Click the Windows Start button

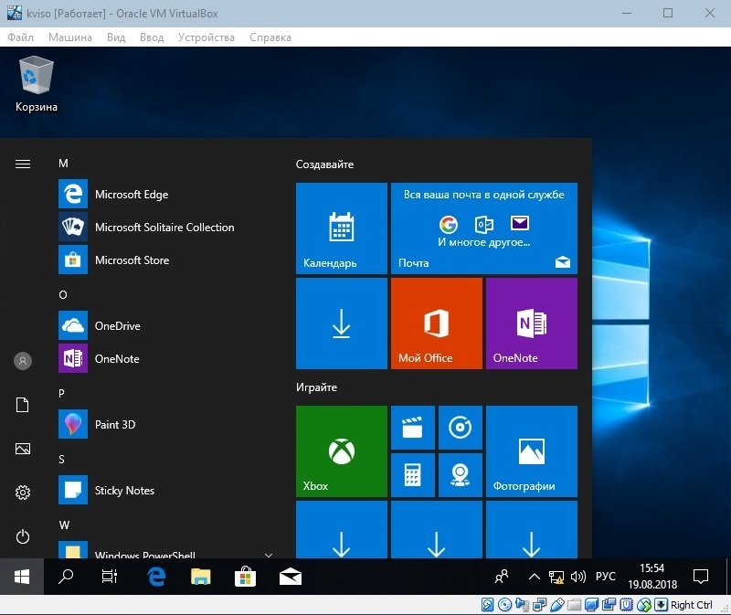22,577
